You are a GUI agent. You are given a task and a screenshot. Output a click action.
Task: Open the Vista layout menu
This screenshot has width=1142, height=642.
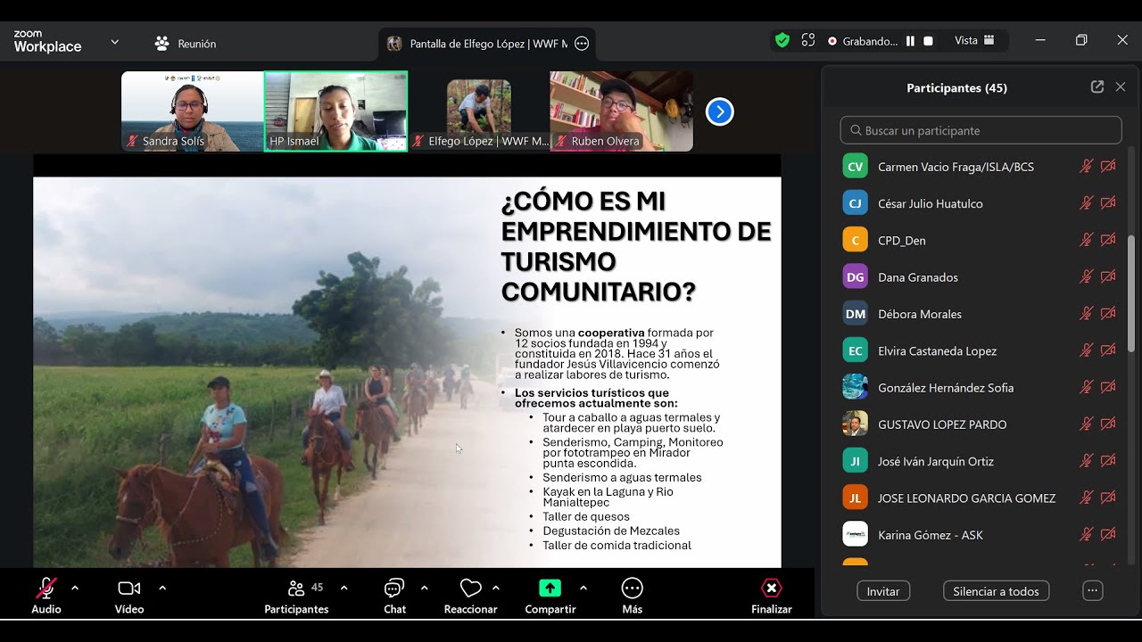click(974, 41)
